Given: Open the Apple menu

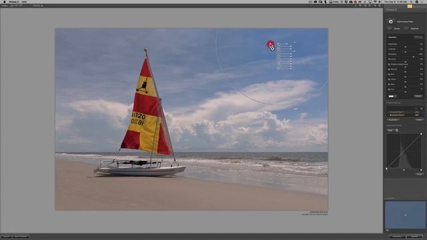Looking at the screenshot, I should tap(4, 1).
